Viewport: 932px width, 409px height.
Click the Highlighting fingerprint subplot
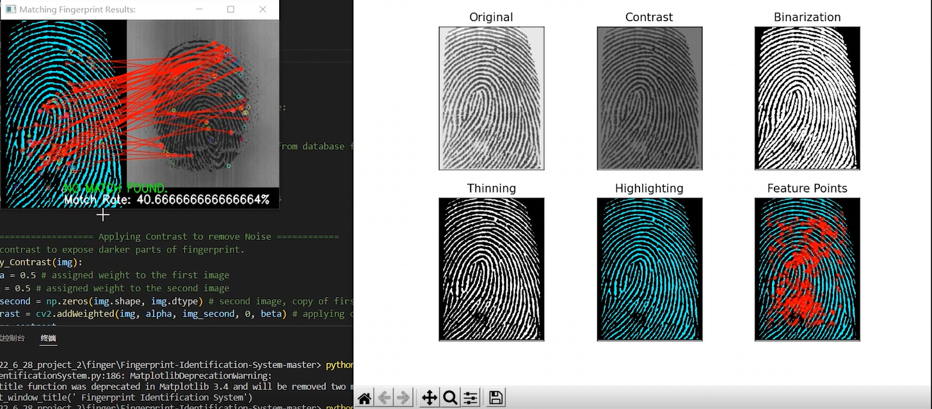coord(649,269)
